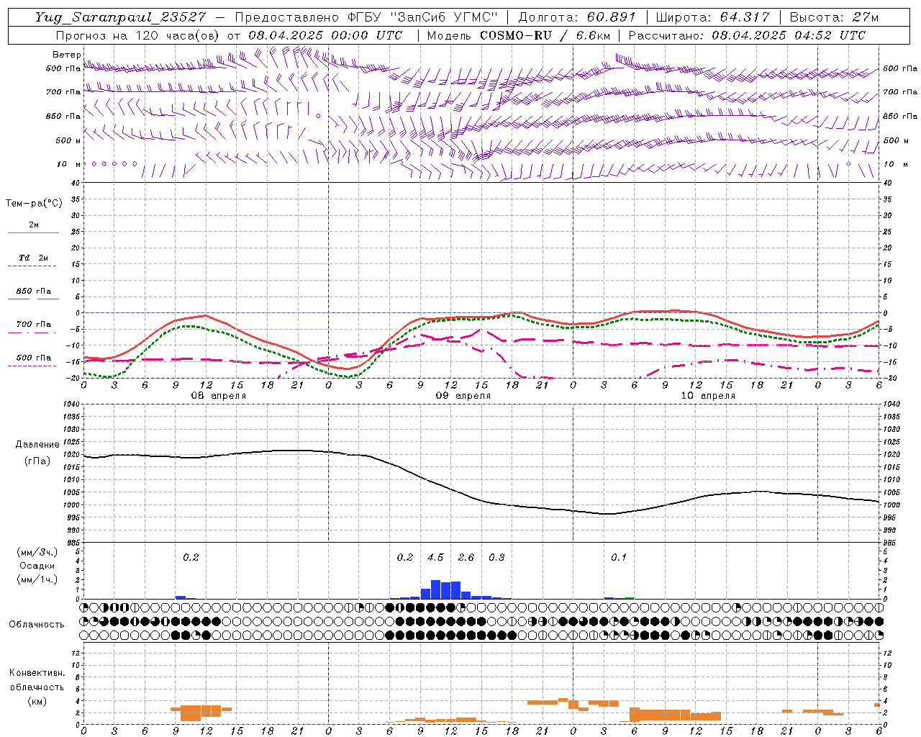
Task: Click the model name COSMO-RU / 6.6км
Action: point(545,35)
